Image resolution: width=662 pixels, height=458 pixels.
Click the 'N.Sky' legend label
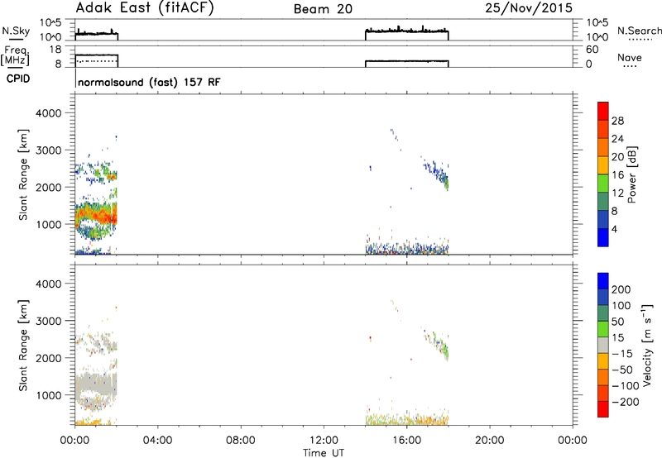[16, 31]
